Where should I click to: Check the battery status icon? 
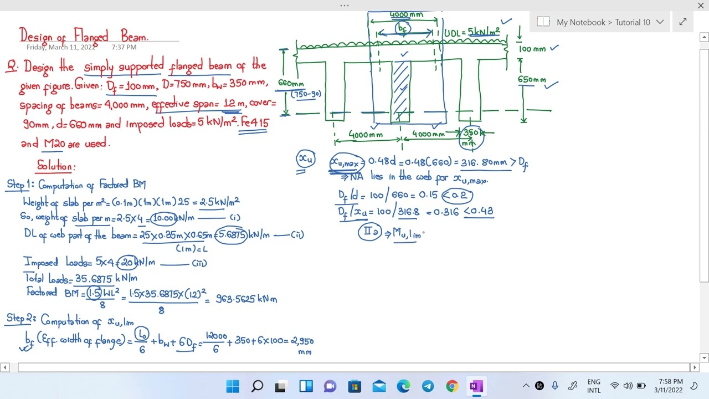pyautogui.click(x=641, y=386)
